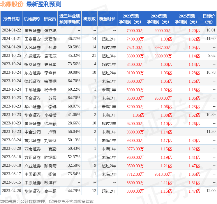Select the 天风证券 institution cell
Screen dimensions: 217x204
[x=33, y=48]
